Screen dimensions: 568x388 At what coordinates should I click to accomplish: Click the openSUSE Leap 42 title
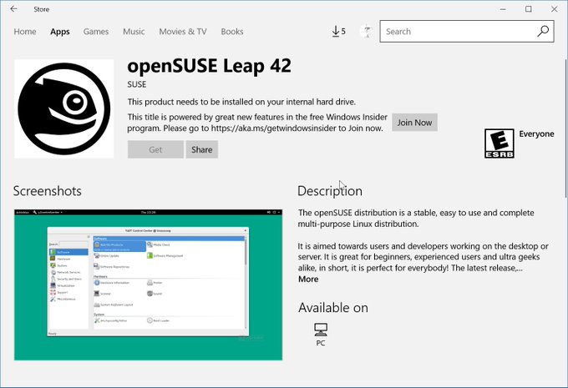pyautogui.click(x=209, y=66)
